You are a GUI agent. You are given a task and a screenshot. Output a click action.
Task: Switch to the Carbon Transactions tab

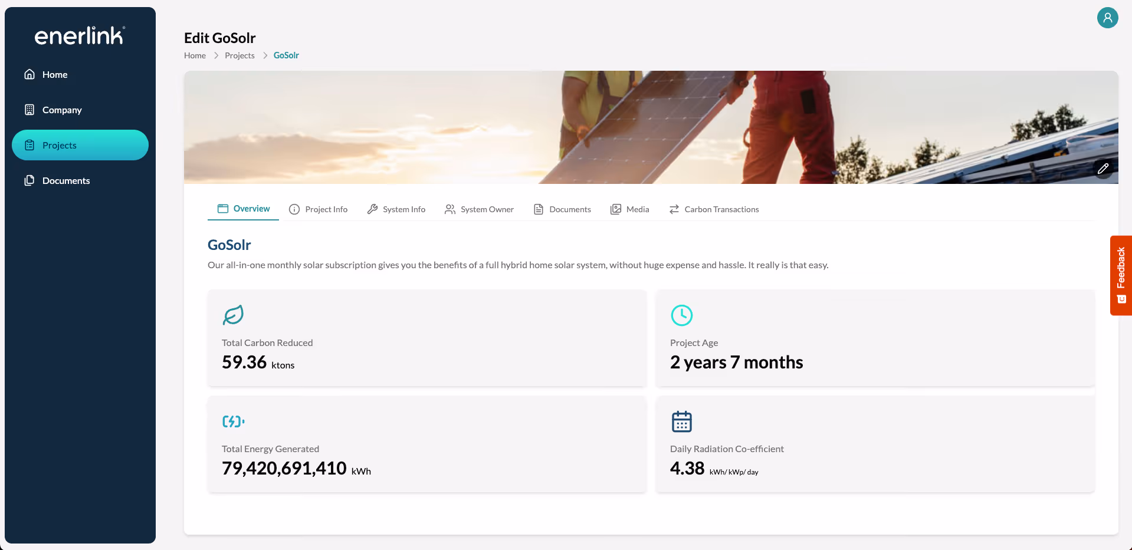pos(714,209)
